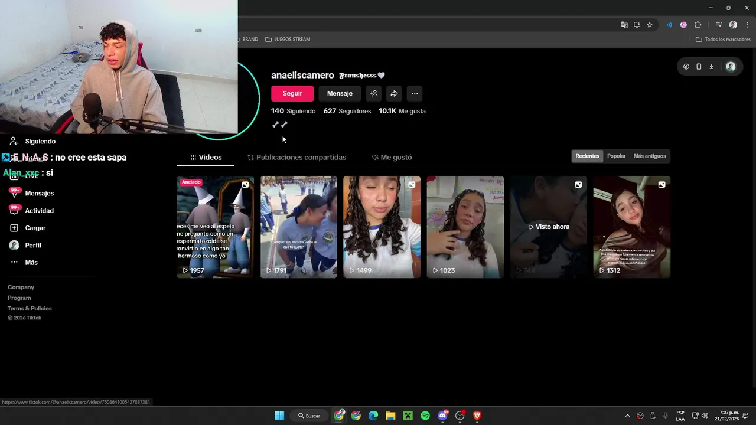This screenshot has height=425, width=756.
Task: Click the Mensajes notification badge icon
Action: (14, 193)
